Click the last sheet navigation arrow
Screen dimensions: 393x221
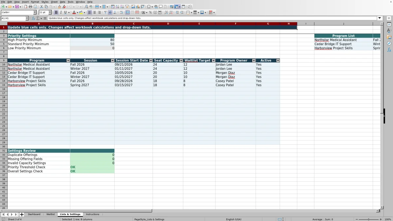(x=16, y=214)
